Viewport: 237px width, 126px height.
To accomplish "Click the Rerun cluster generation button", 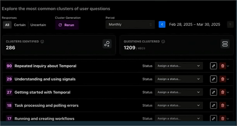I will coord(67,25).
